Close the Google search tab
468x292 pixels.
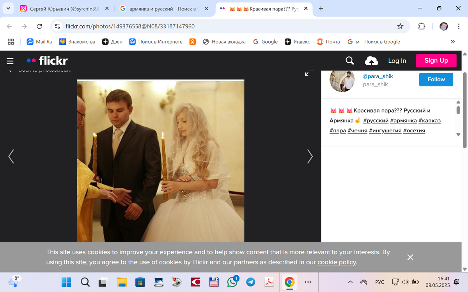pyautogui.click(x=206, y=9)
